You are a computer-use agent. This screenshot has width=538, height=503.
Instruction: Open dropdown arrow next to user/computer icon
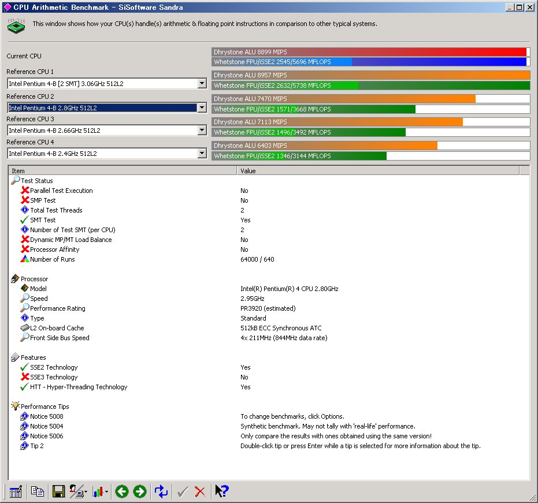[86, 492]
